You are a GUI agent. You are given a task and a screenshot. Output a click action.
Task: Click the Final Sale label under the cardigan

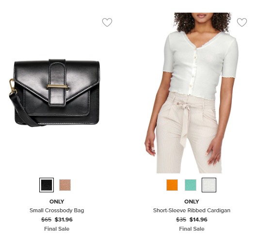[x=192, y=229]
